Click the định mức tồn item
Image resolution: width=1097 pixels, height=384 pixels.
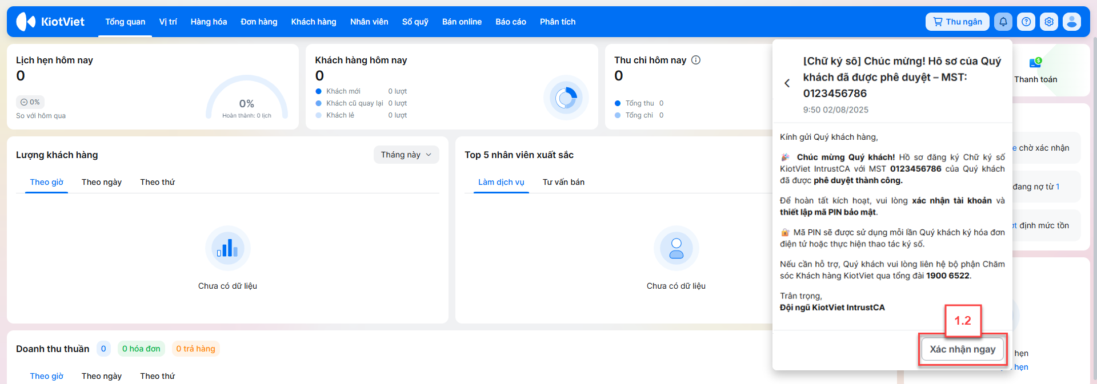(x=1044, y=225)
